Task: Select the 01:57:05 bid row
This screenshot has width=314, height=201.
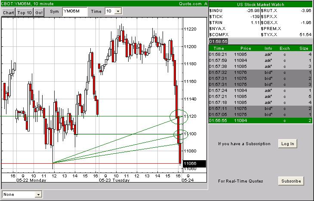Action: pyautogui.click(x=260, y=114)
